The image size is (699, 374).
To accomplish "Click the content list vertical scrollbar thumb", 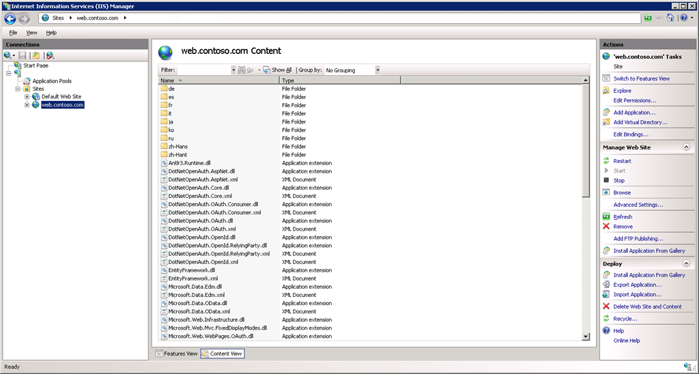I will [586, 141].
